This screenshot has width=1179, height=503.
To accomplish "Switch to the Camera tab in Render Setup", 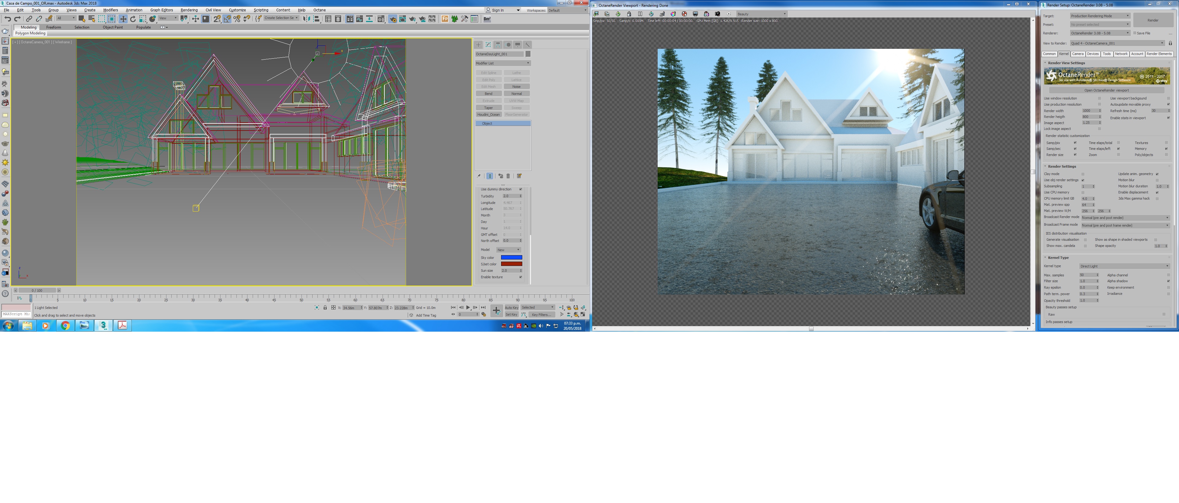I will 1077,53.
